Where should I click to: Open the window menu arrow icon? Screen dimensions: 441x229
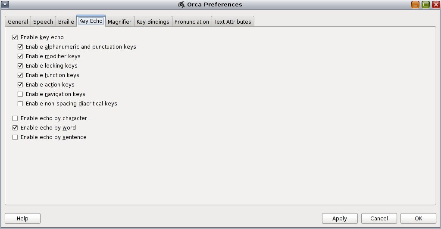[x=6, y=5]
